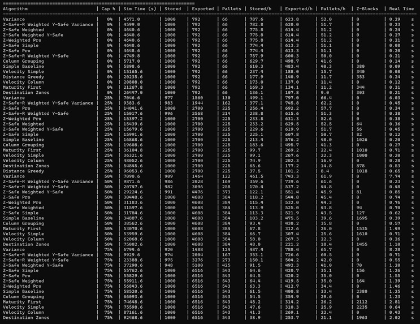The height and width of the screenshot is (324, 420).
Task: Click the "Z-Blocks" column header
Action: pyautogui.click(x=367, y=9)
